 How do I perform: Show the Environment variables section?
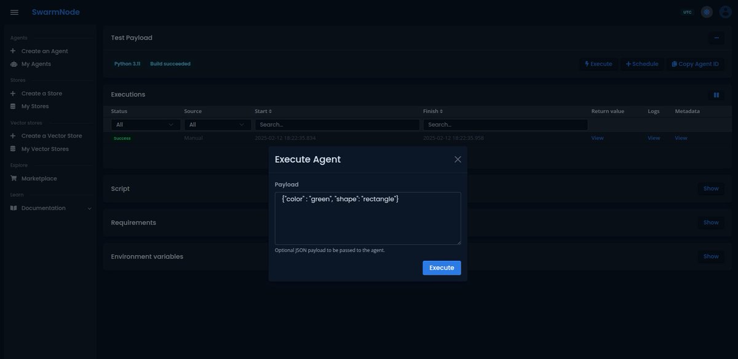(x=711, y=256)
